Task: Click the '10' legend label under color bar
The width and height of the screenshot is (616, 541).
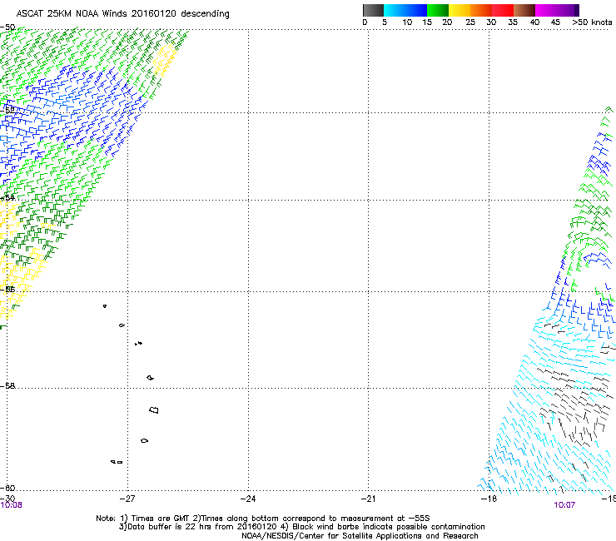Action: point(407,22)
